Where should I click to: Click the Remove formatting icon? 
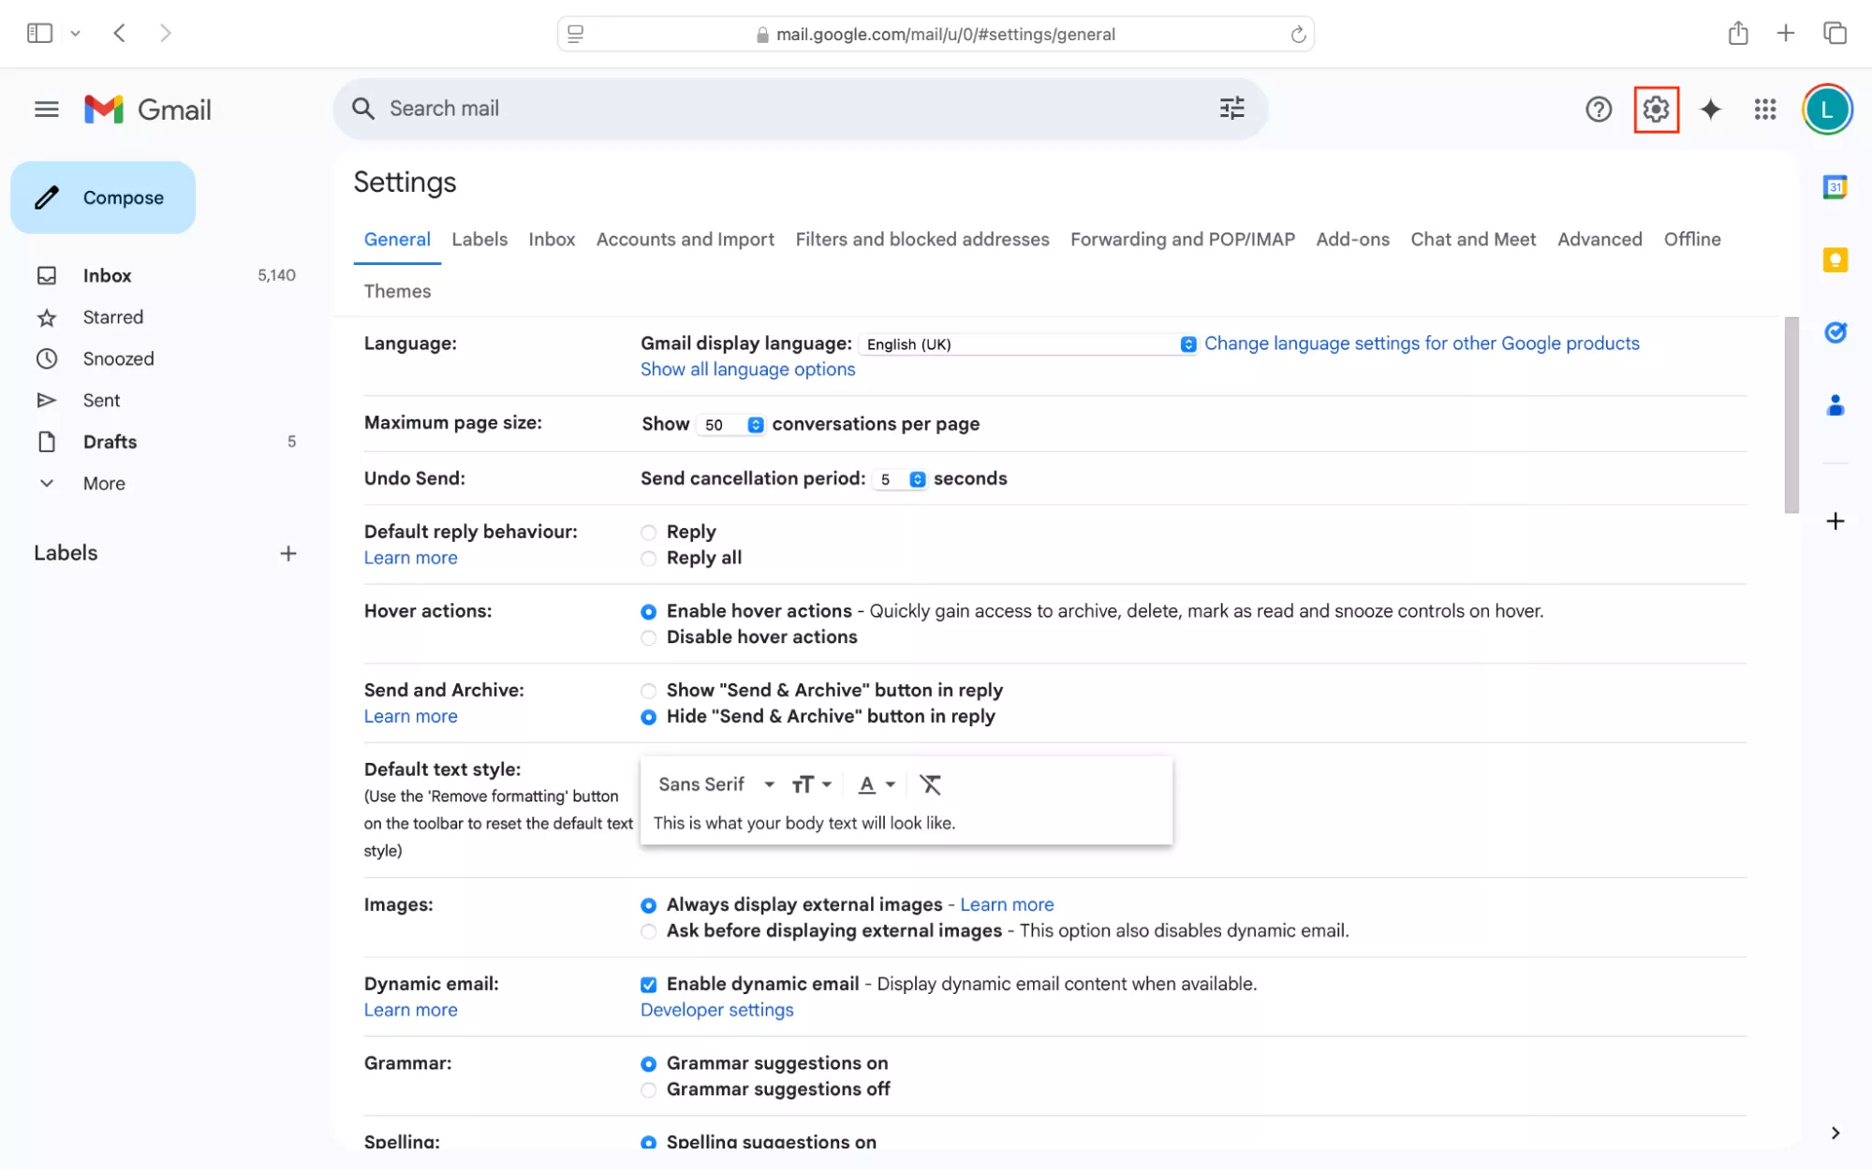point(930,784)
